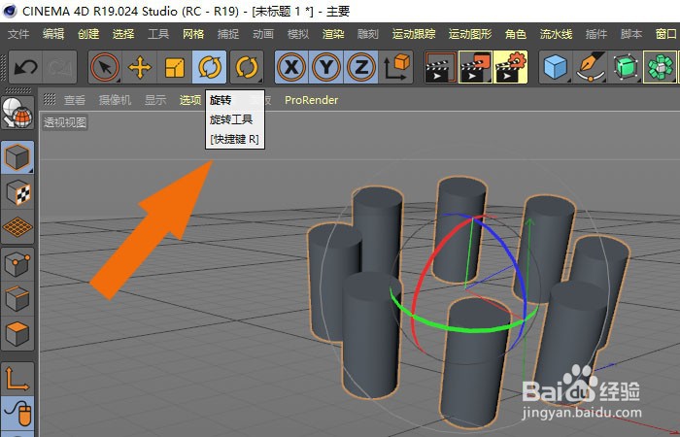Viewport: 680px width, 437px height.
Task: Open the viewport 显示 menu
Action: coord(155,100)
